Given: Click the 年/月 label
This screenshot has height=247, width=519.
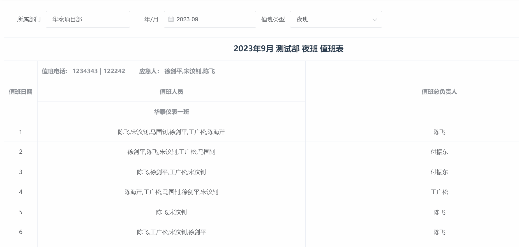Looking at the screenshot, I should pos(151,19).
